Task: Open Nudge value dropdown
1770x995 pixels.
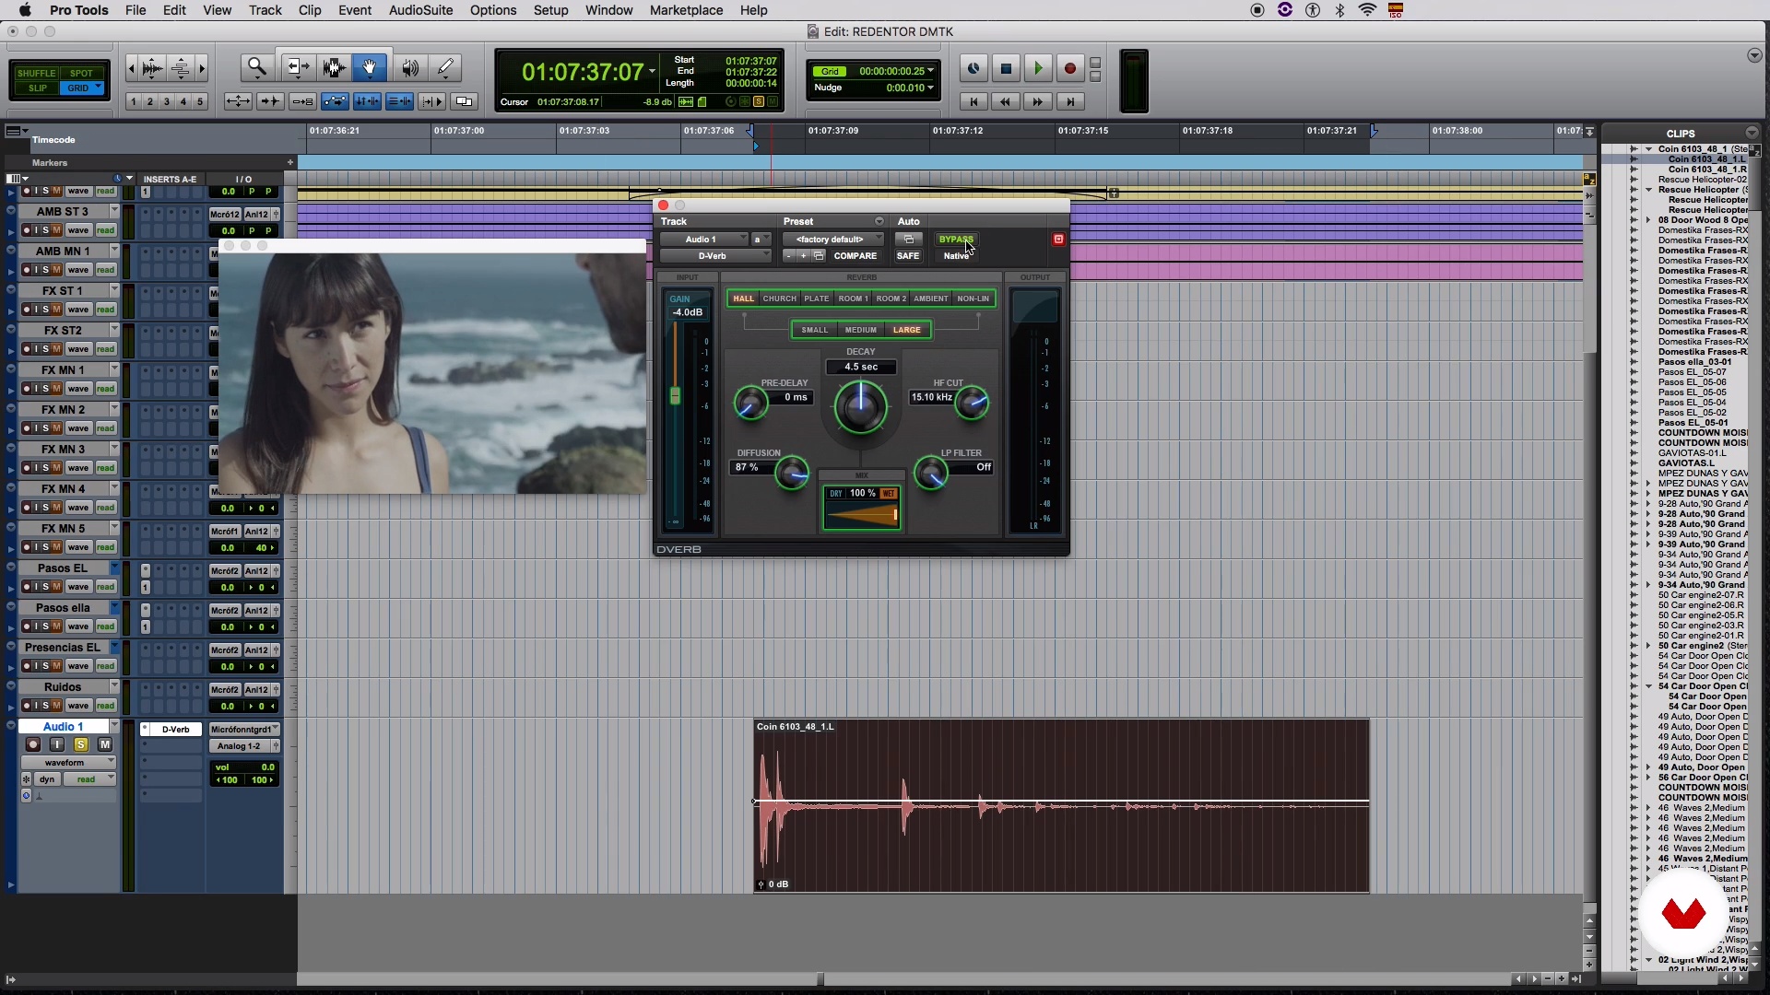Action: (x=930, y=88)
